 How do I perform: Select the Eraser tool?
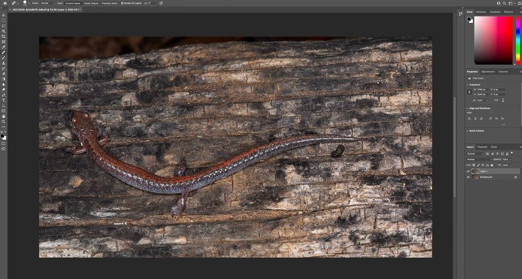pyautogui.click(x=4, y=74)
